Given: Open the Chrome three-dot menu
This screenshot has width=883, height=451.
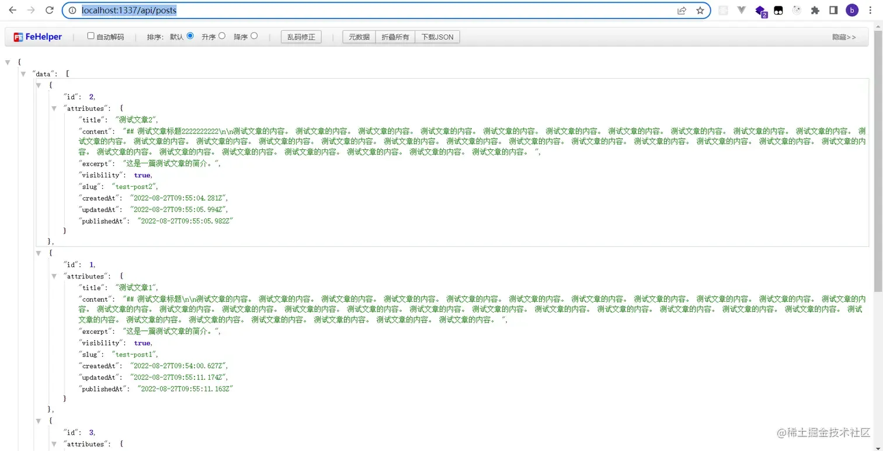Looking at the screenshot, I should (x=871, y=11).
